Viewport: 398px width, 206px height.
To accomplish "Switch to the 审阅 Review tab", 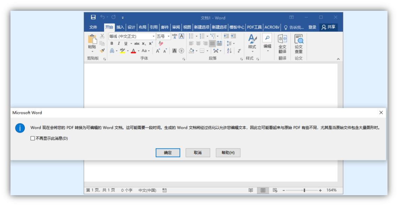I will [176, 27].
